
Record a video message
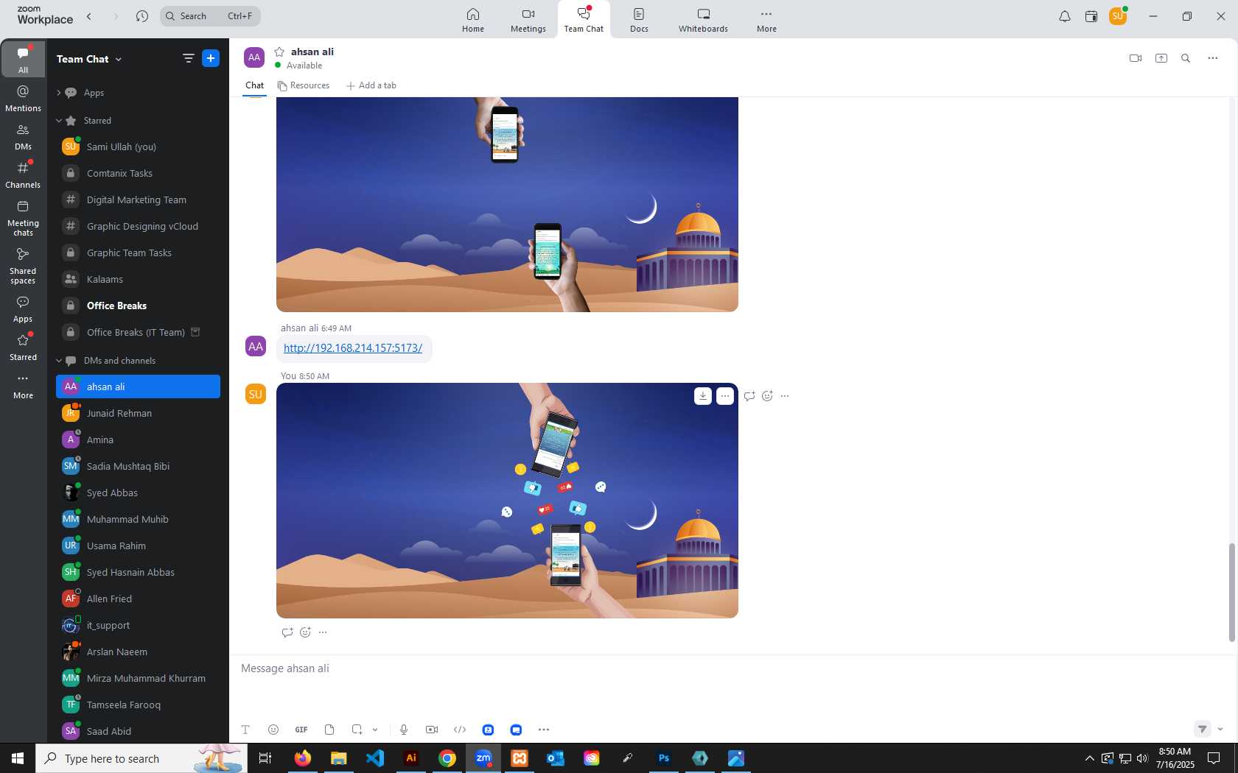[432, 730]
